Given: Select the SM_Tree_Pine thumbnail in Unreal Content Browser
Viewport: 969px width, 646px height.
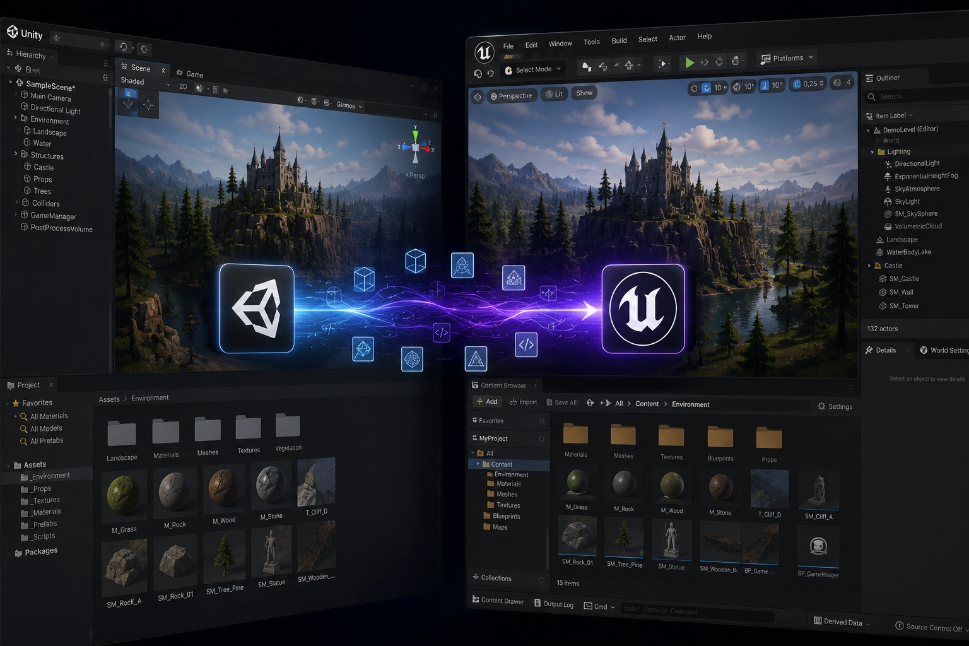Looking at the screenshot, I should coord(624,538).
